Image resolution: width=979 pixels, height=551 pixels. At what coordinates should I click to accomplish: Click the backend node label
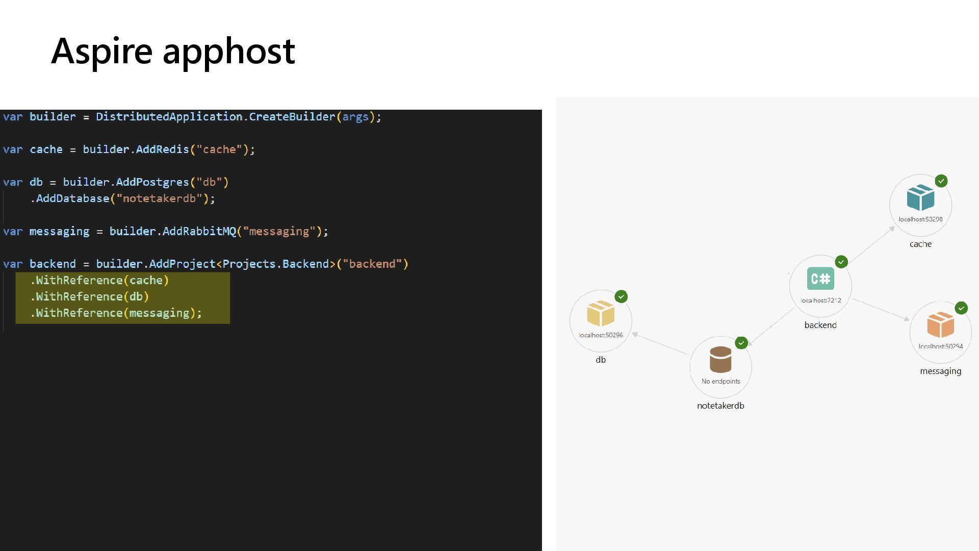click(820, 325)
